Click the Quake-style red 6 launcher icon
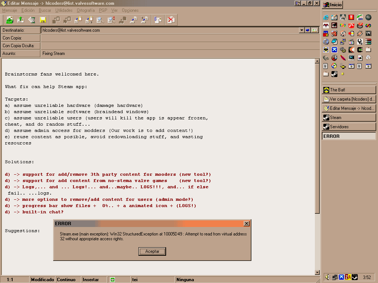This screenshot has width=378, height=283. click(334, 58)
